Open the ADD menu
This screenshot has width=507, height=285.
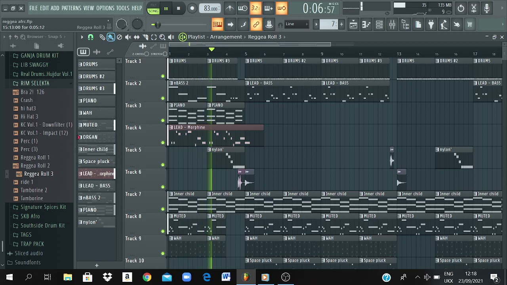click(x=55, y=8)
